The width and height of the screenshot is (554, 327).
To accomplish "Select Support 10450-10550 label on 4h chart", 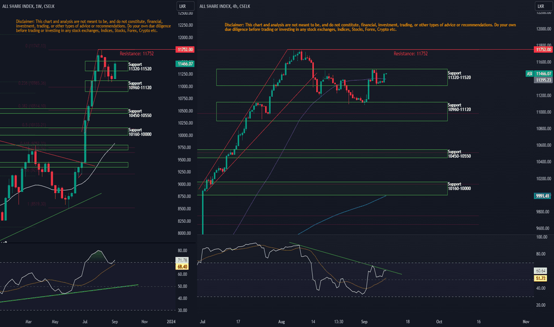I will click(459, 154).
